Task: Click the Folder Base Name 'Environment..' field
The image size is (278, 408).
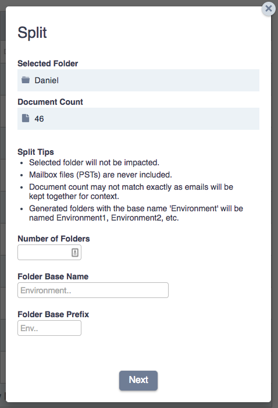Action: [93, 290]
